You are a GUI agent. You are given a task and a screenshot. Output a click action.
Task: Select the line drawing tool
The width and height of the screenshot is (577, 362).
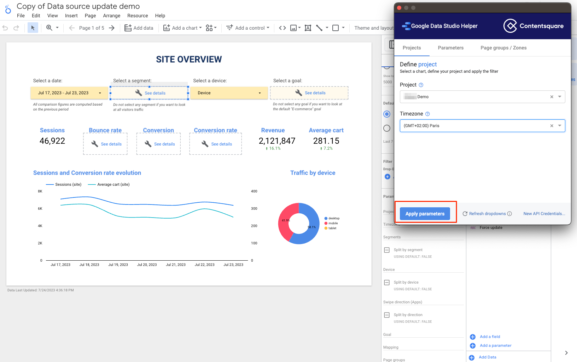tap(319, 28)
